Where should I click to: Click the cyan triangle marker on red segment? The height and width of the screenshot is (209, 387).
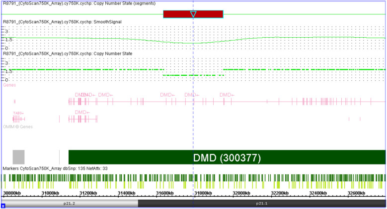pos(193,14)
